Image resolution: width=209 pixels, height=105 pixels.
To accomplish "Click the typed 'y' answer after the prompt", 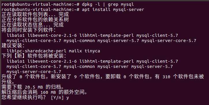I will click(68, 98).
